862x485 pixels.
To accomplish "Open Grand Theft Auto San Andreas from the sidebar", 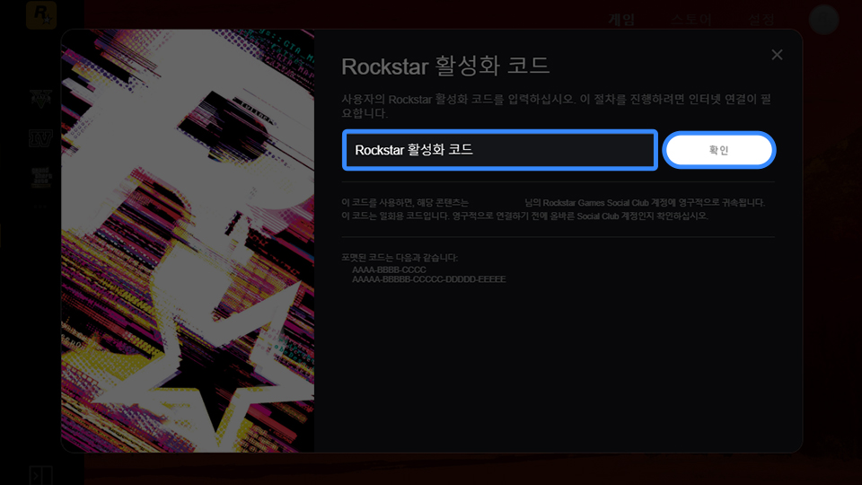I will pos(40,178).
